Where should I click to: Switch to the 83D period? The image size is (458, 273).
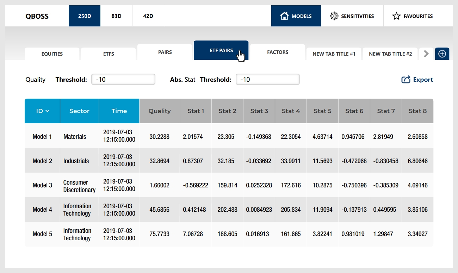pos(116,16)
